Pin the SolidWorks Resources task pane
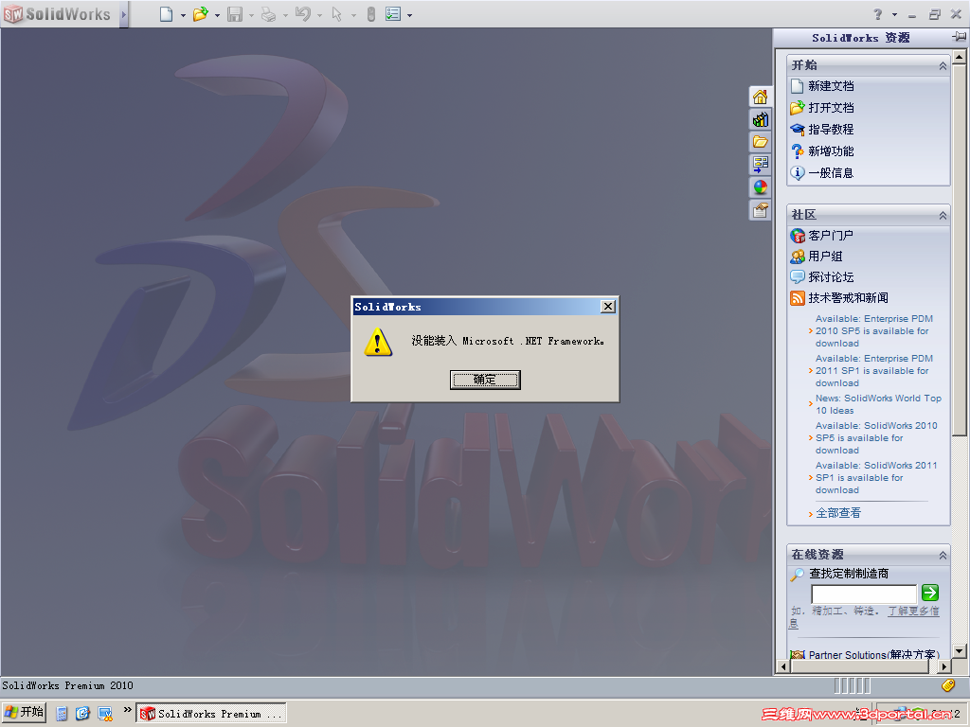970x727 pixels. point(959,37)
